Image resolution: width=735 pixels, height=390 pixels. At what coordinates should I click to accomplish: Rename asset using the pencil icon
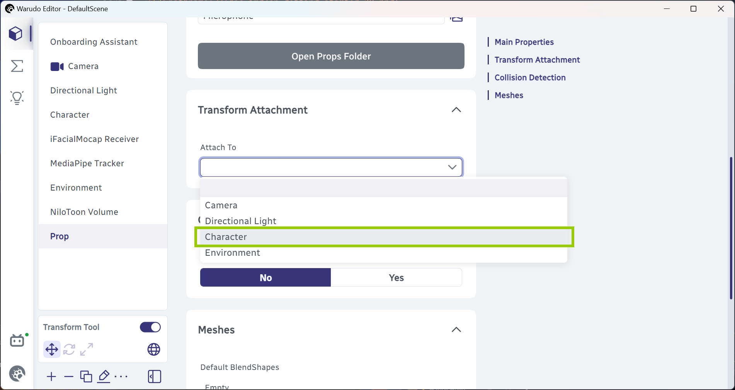click(104, 376)
